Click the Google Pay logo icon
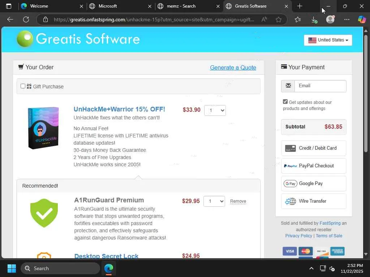Screen dimensions: 370x277 [x=290, y=184]
